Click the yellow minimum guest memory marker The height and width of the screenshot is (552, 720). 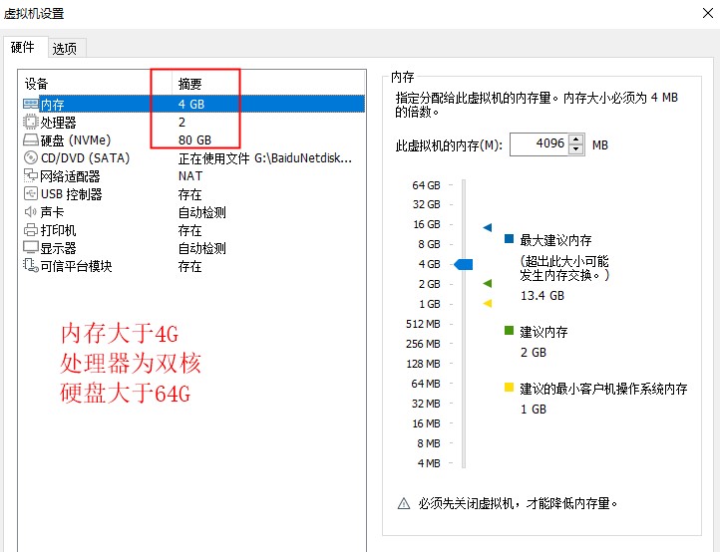[x=488, y=304]
